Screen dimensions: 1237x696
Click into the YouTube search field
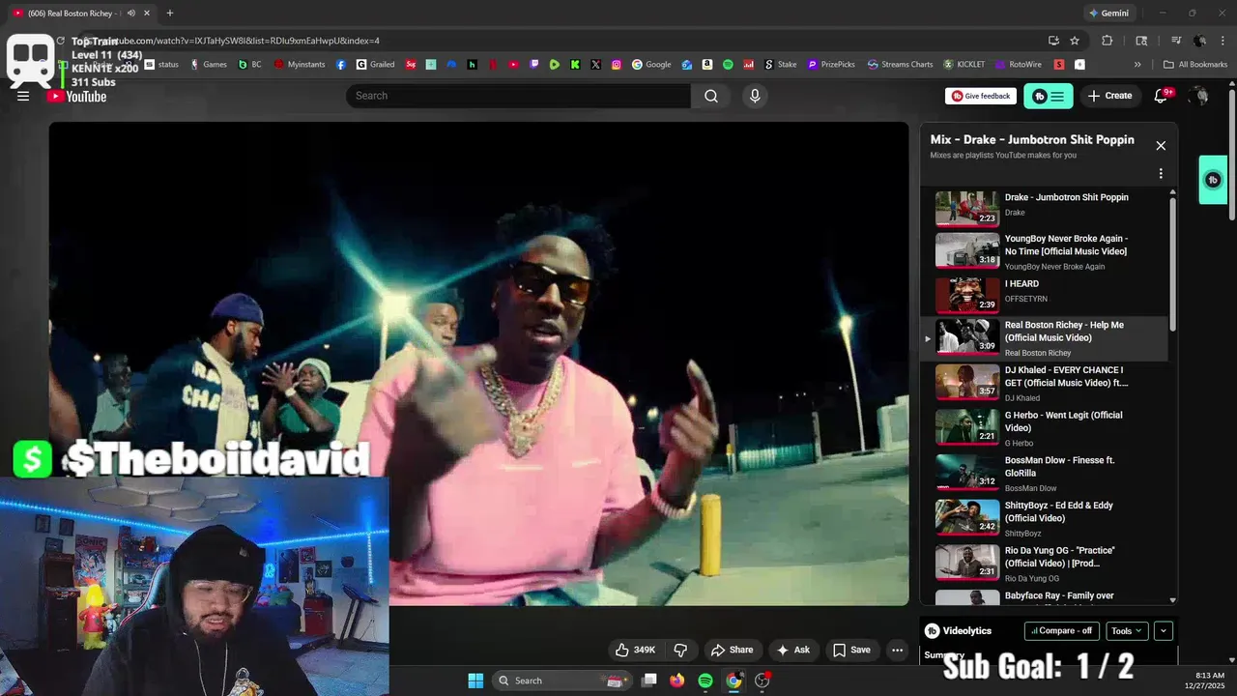click(x=518, y=96)
